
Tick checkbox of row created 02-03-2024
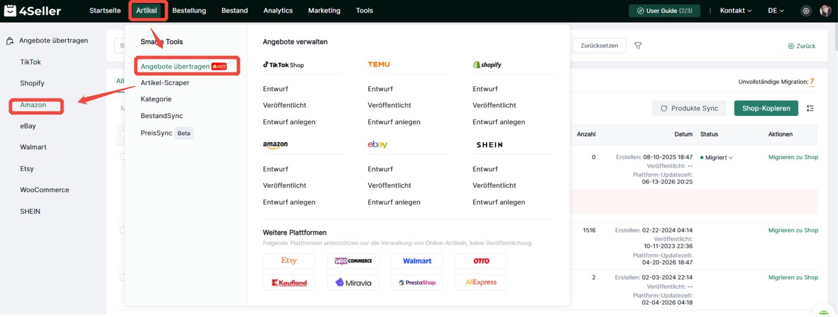pos(122,277)
